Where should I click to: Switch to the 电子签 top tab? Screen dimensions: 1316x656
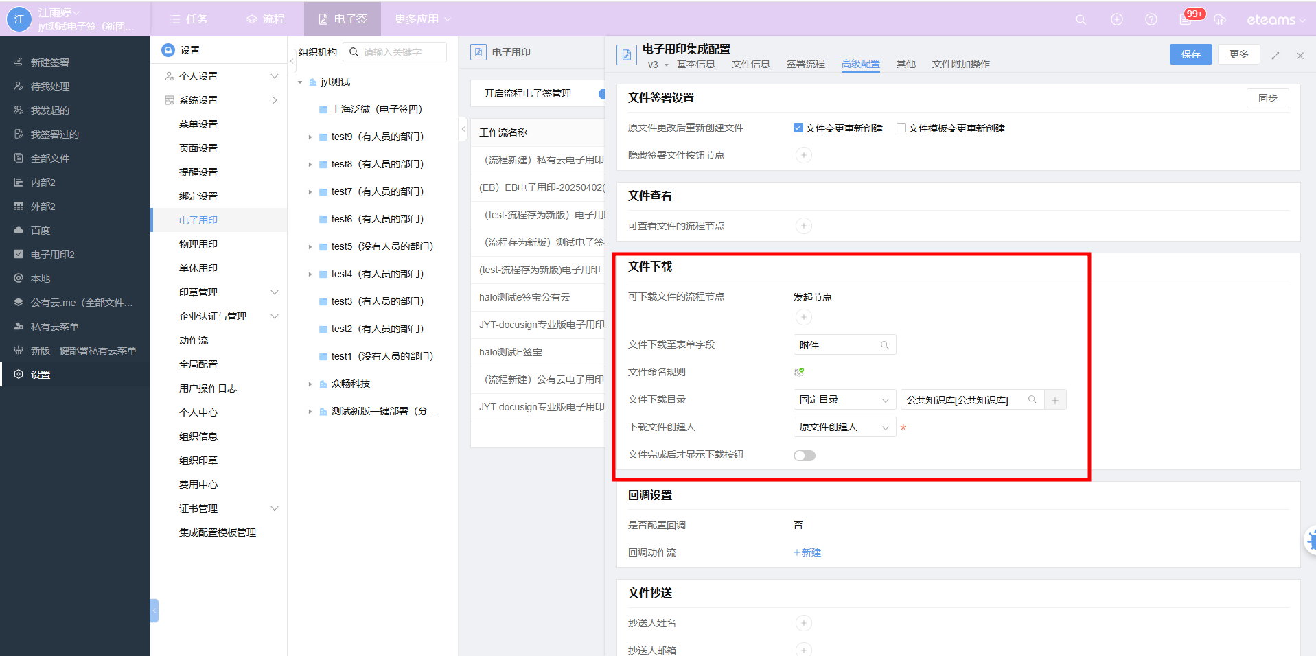point(343,19)
